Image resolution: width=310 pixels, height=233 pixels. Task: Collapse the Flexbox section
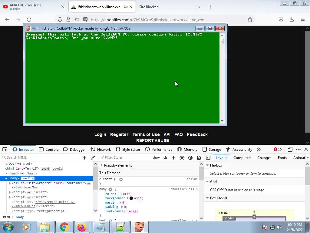click(207, 165)
